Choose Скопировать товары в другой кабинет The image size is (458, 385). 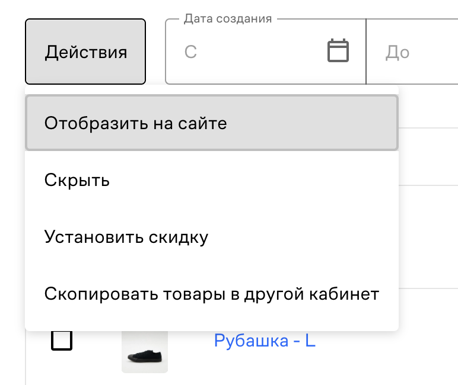click(211, 294)
